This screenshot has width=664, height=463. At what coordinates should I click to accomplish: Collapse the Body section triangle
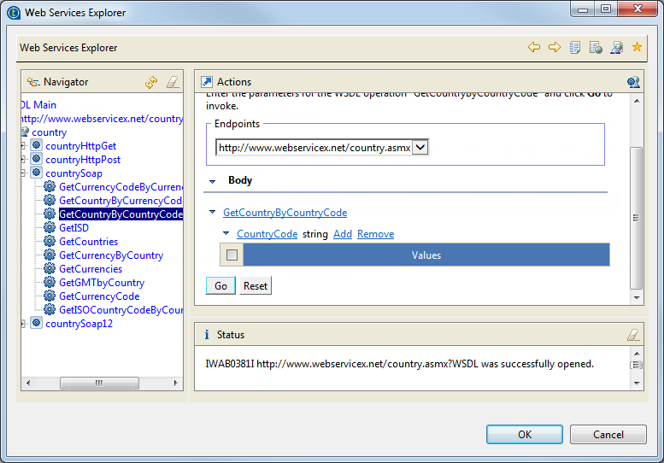[211, 181]
